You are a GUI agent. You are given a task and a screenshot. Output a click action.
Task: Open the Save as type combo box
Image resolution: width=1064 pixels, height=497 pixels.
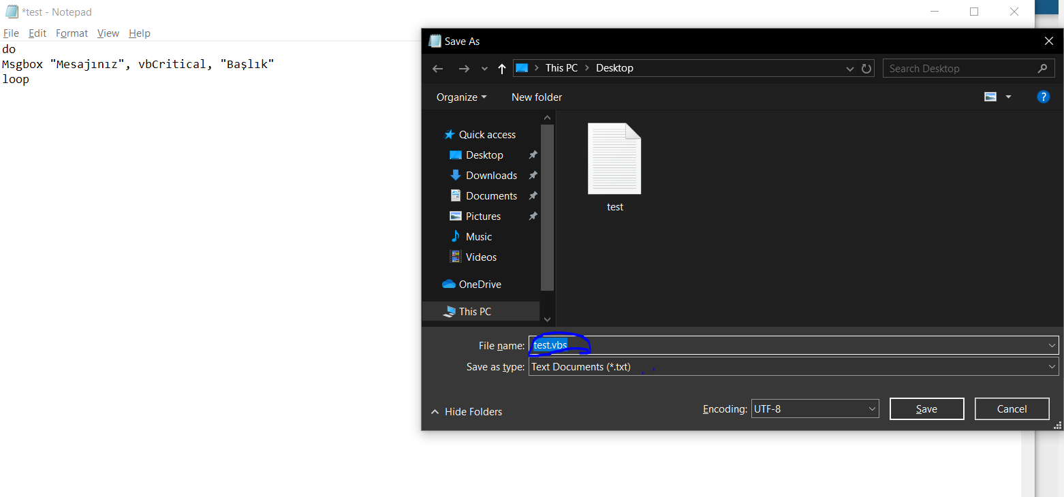(794, 367)
